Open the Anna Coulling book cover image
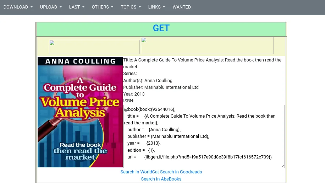 click(x=80, y=112)
